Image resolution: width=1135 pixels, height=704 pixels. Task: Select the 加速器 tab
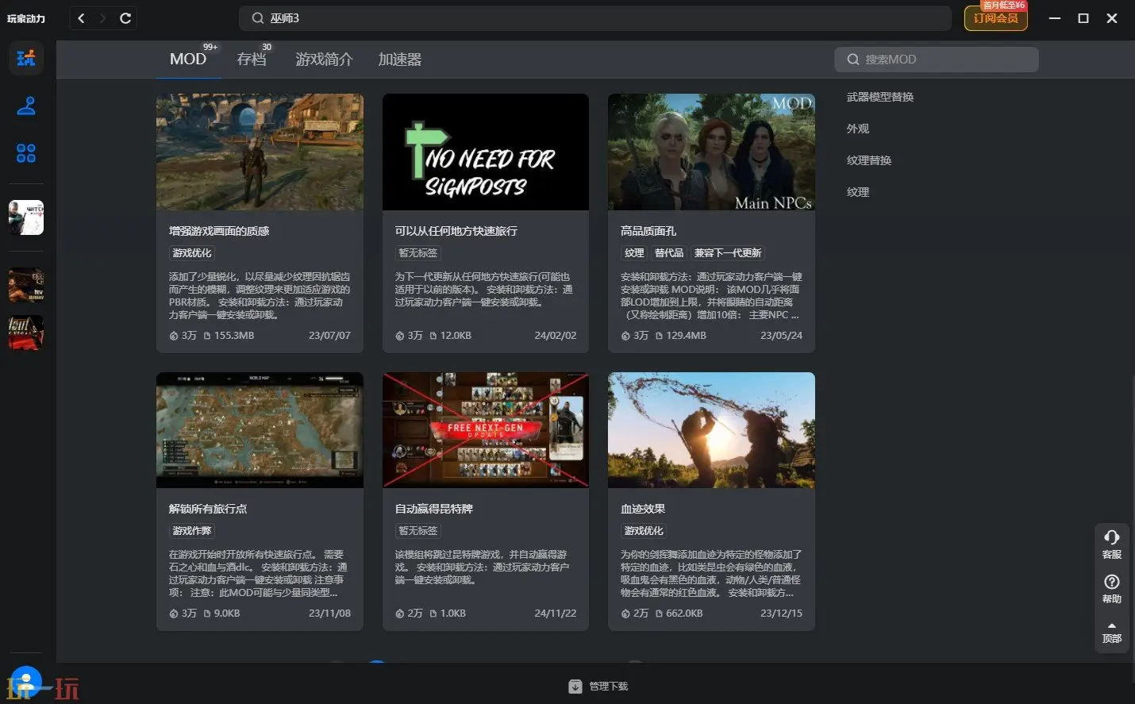coord(399,60)
